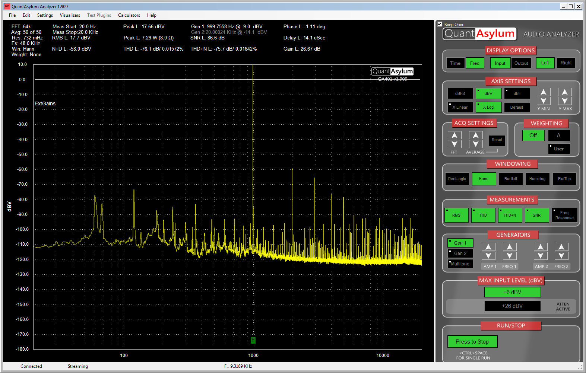586x373 pixels.
Task: Toggle Freq Response measurement
Action: click(x=565, y=215)
